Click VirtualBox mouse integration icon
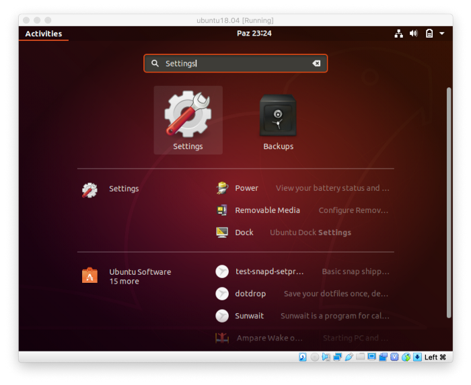This screenshot has height=385, width=471. pyautogui.click(x=406, y=357)
